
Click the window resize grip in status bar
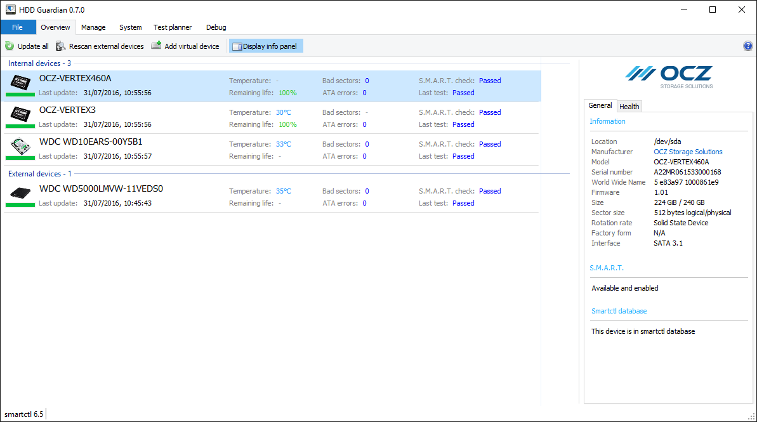tap(751, 416)
